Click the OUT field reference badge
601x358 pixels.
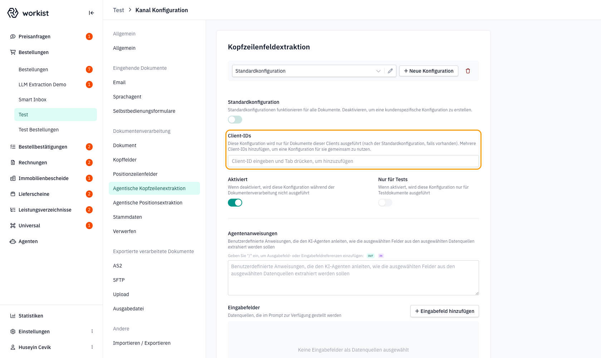(371, 256)
